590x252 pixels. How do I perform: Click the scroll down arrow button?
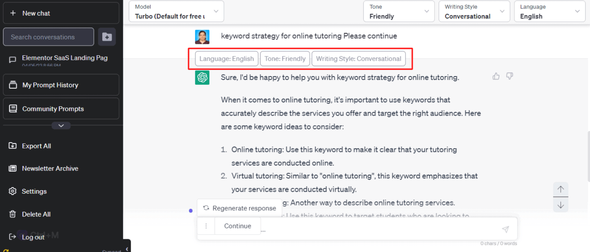560,205
